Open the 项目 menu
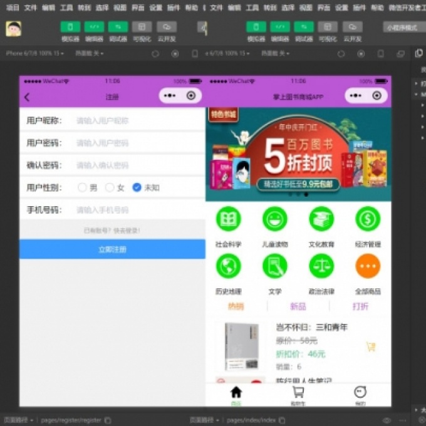Screen dimensions: 426x426 point(13,8)
